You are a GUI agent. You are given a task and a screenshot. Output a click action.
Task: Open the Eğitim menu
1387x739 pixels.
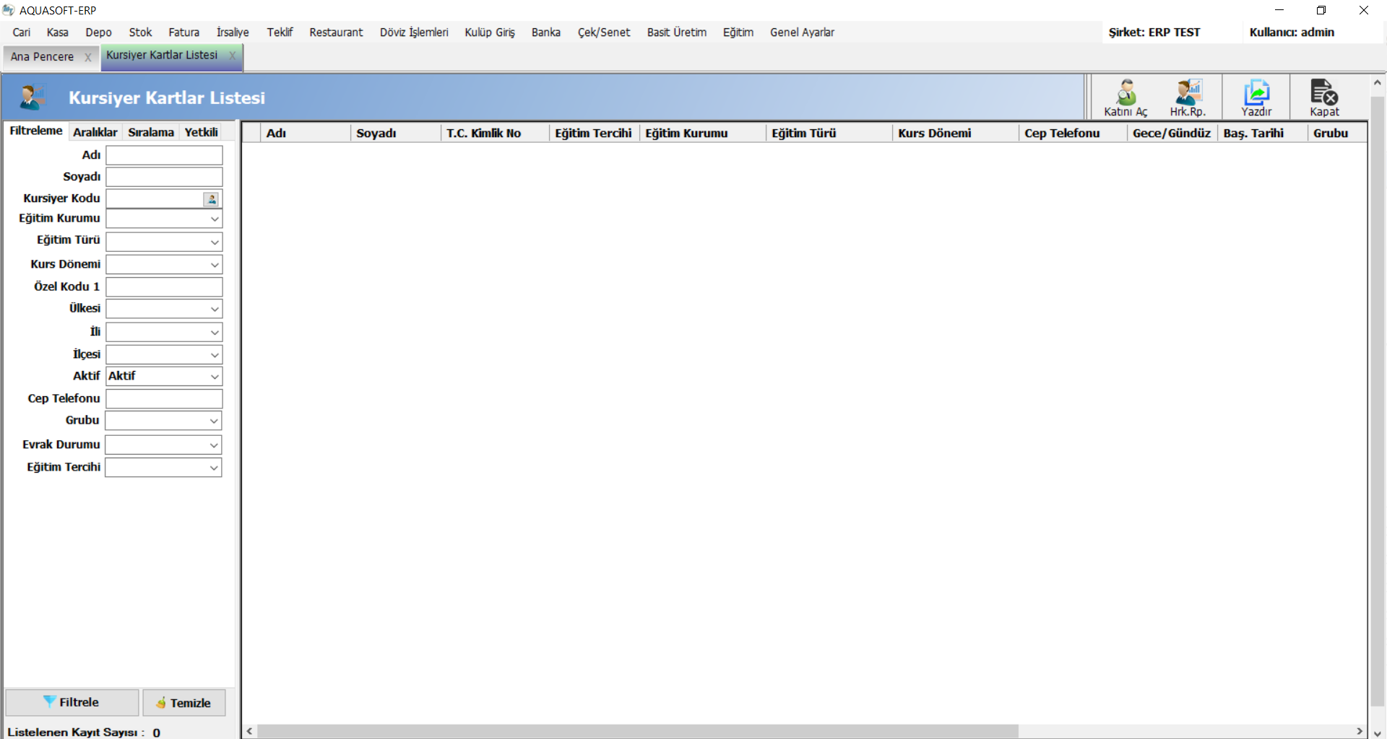point(738,32)
